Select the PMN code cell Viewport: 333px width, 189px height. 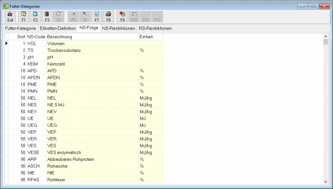(x=36, y=91)
